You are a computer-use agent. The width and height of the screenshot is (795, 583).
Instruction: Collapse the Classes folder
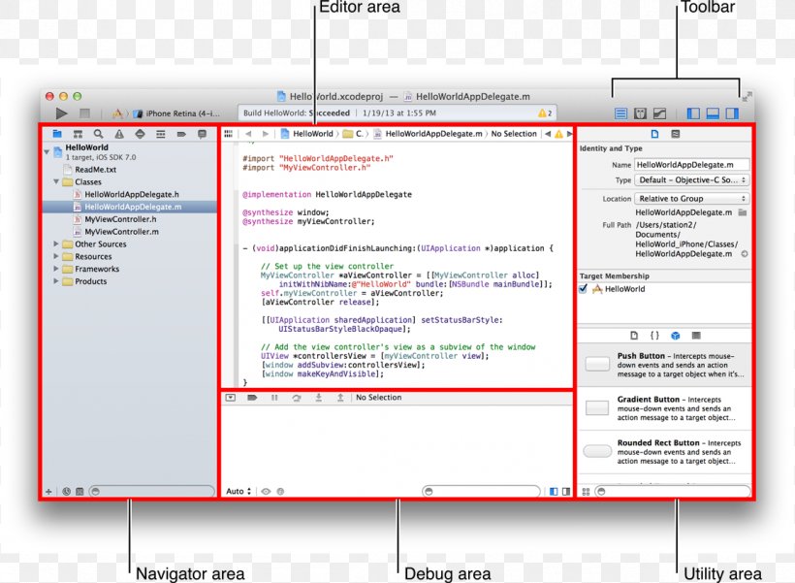click(x=55, y=181)
